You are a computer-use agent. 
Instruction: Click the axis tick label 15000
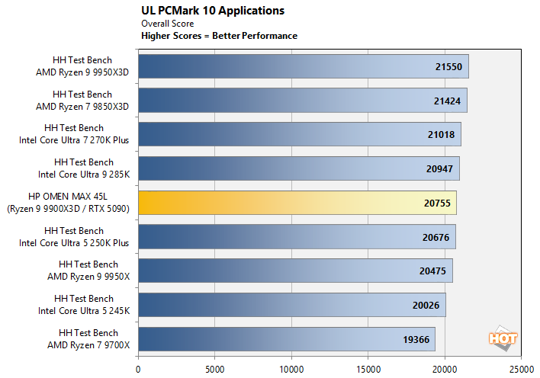pos(368,370)
